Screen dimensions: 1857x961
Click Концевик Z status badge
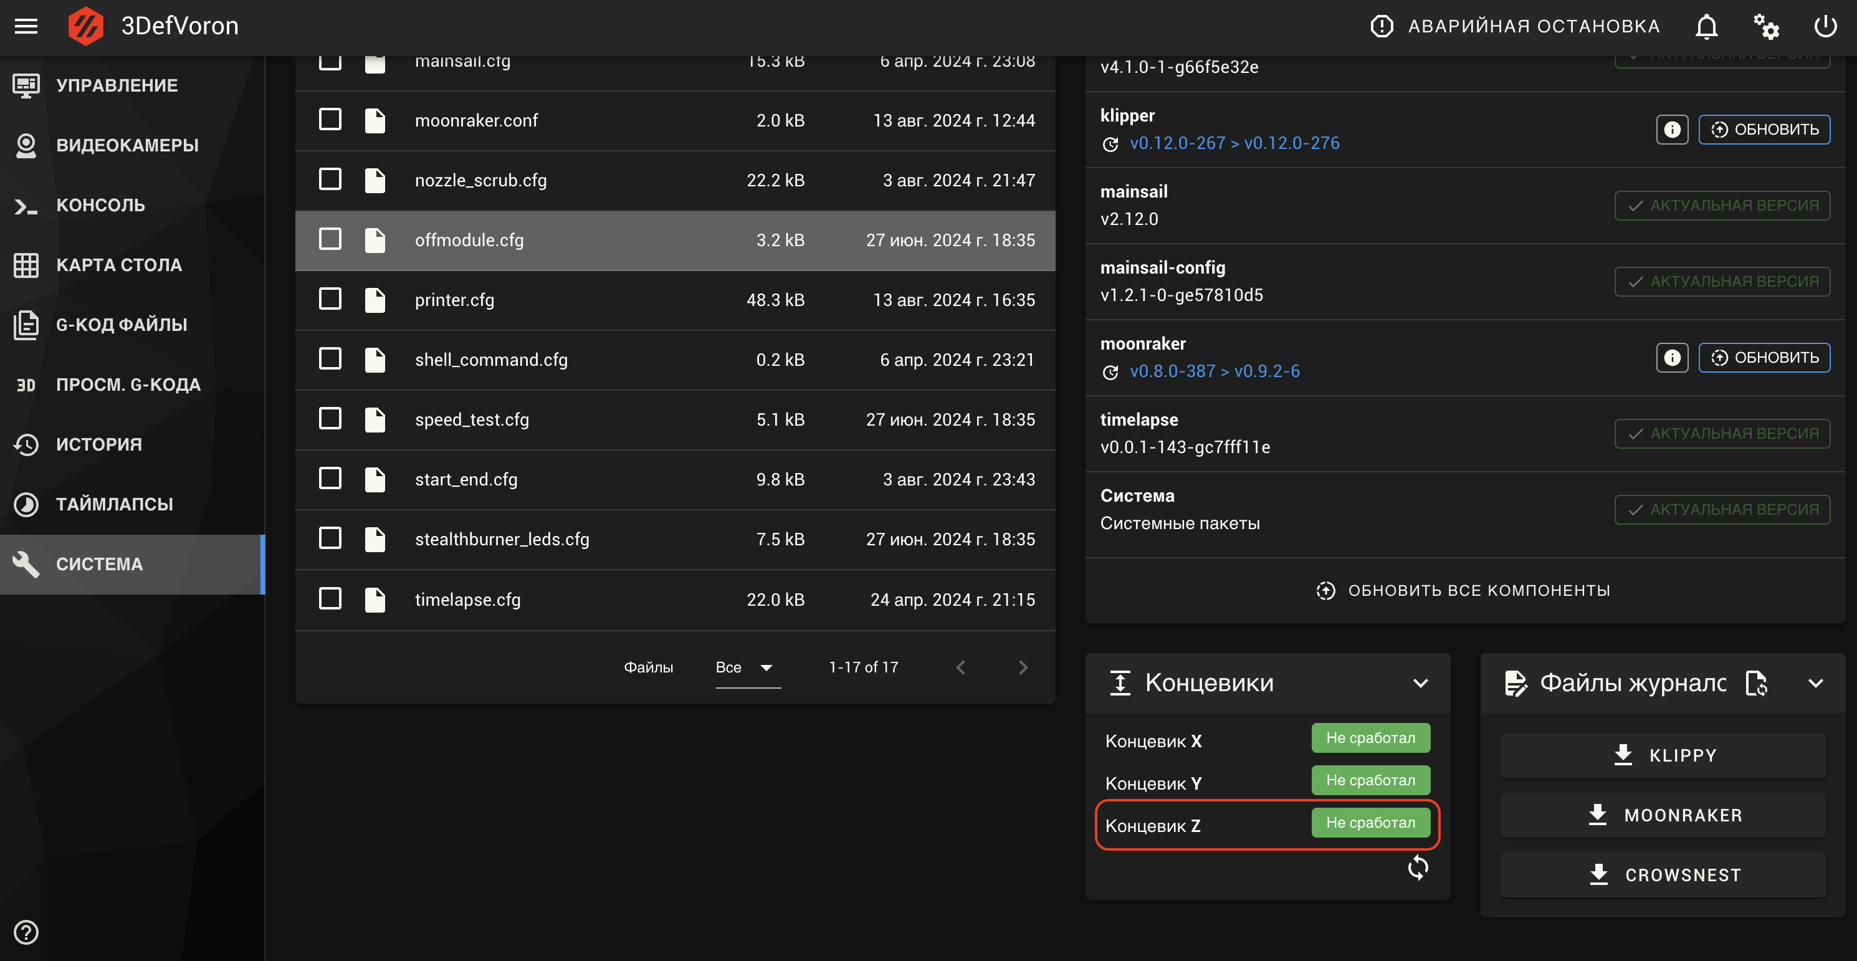tap(1370, 823)
